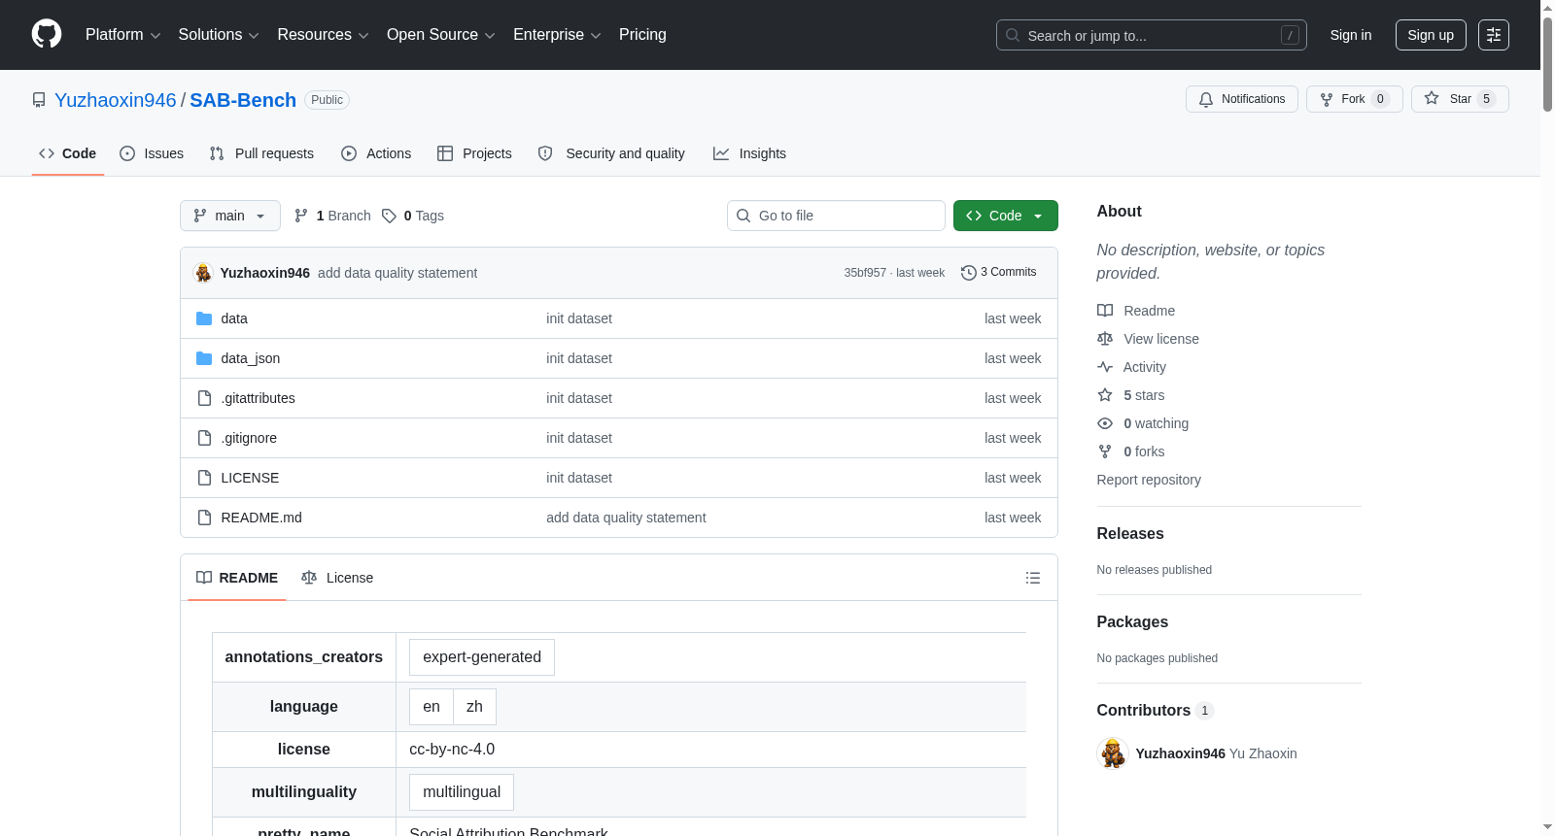The width and height of the screenshot is (1555, 836).
Task: Click the search magnifier icon in header
Action: 1013,35
